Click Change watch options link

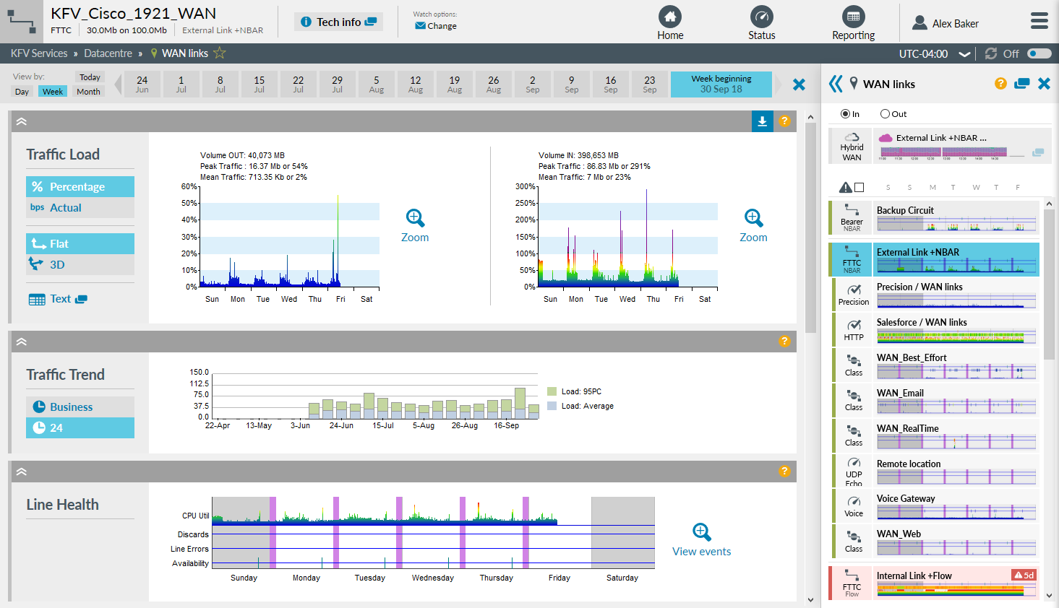pos(436,26)
